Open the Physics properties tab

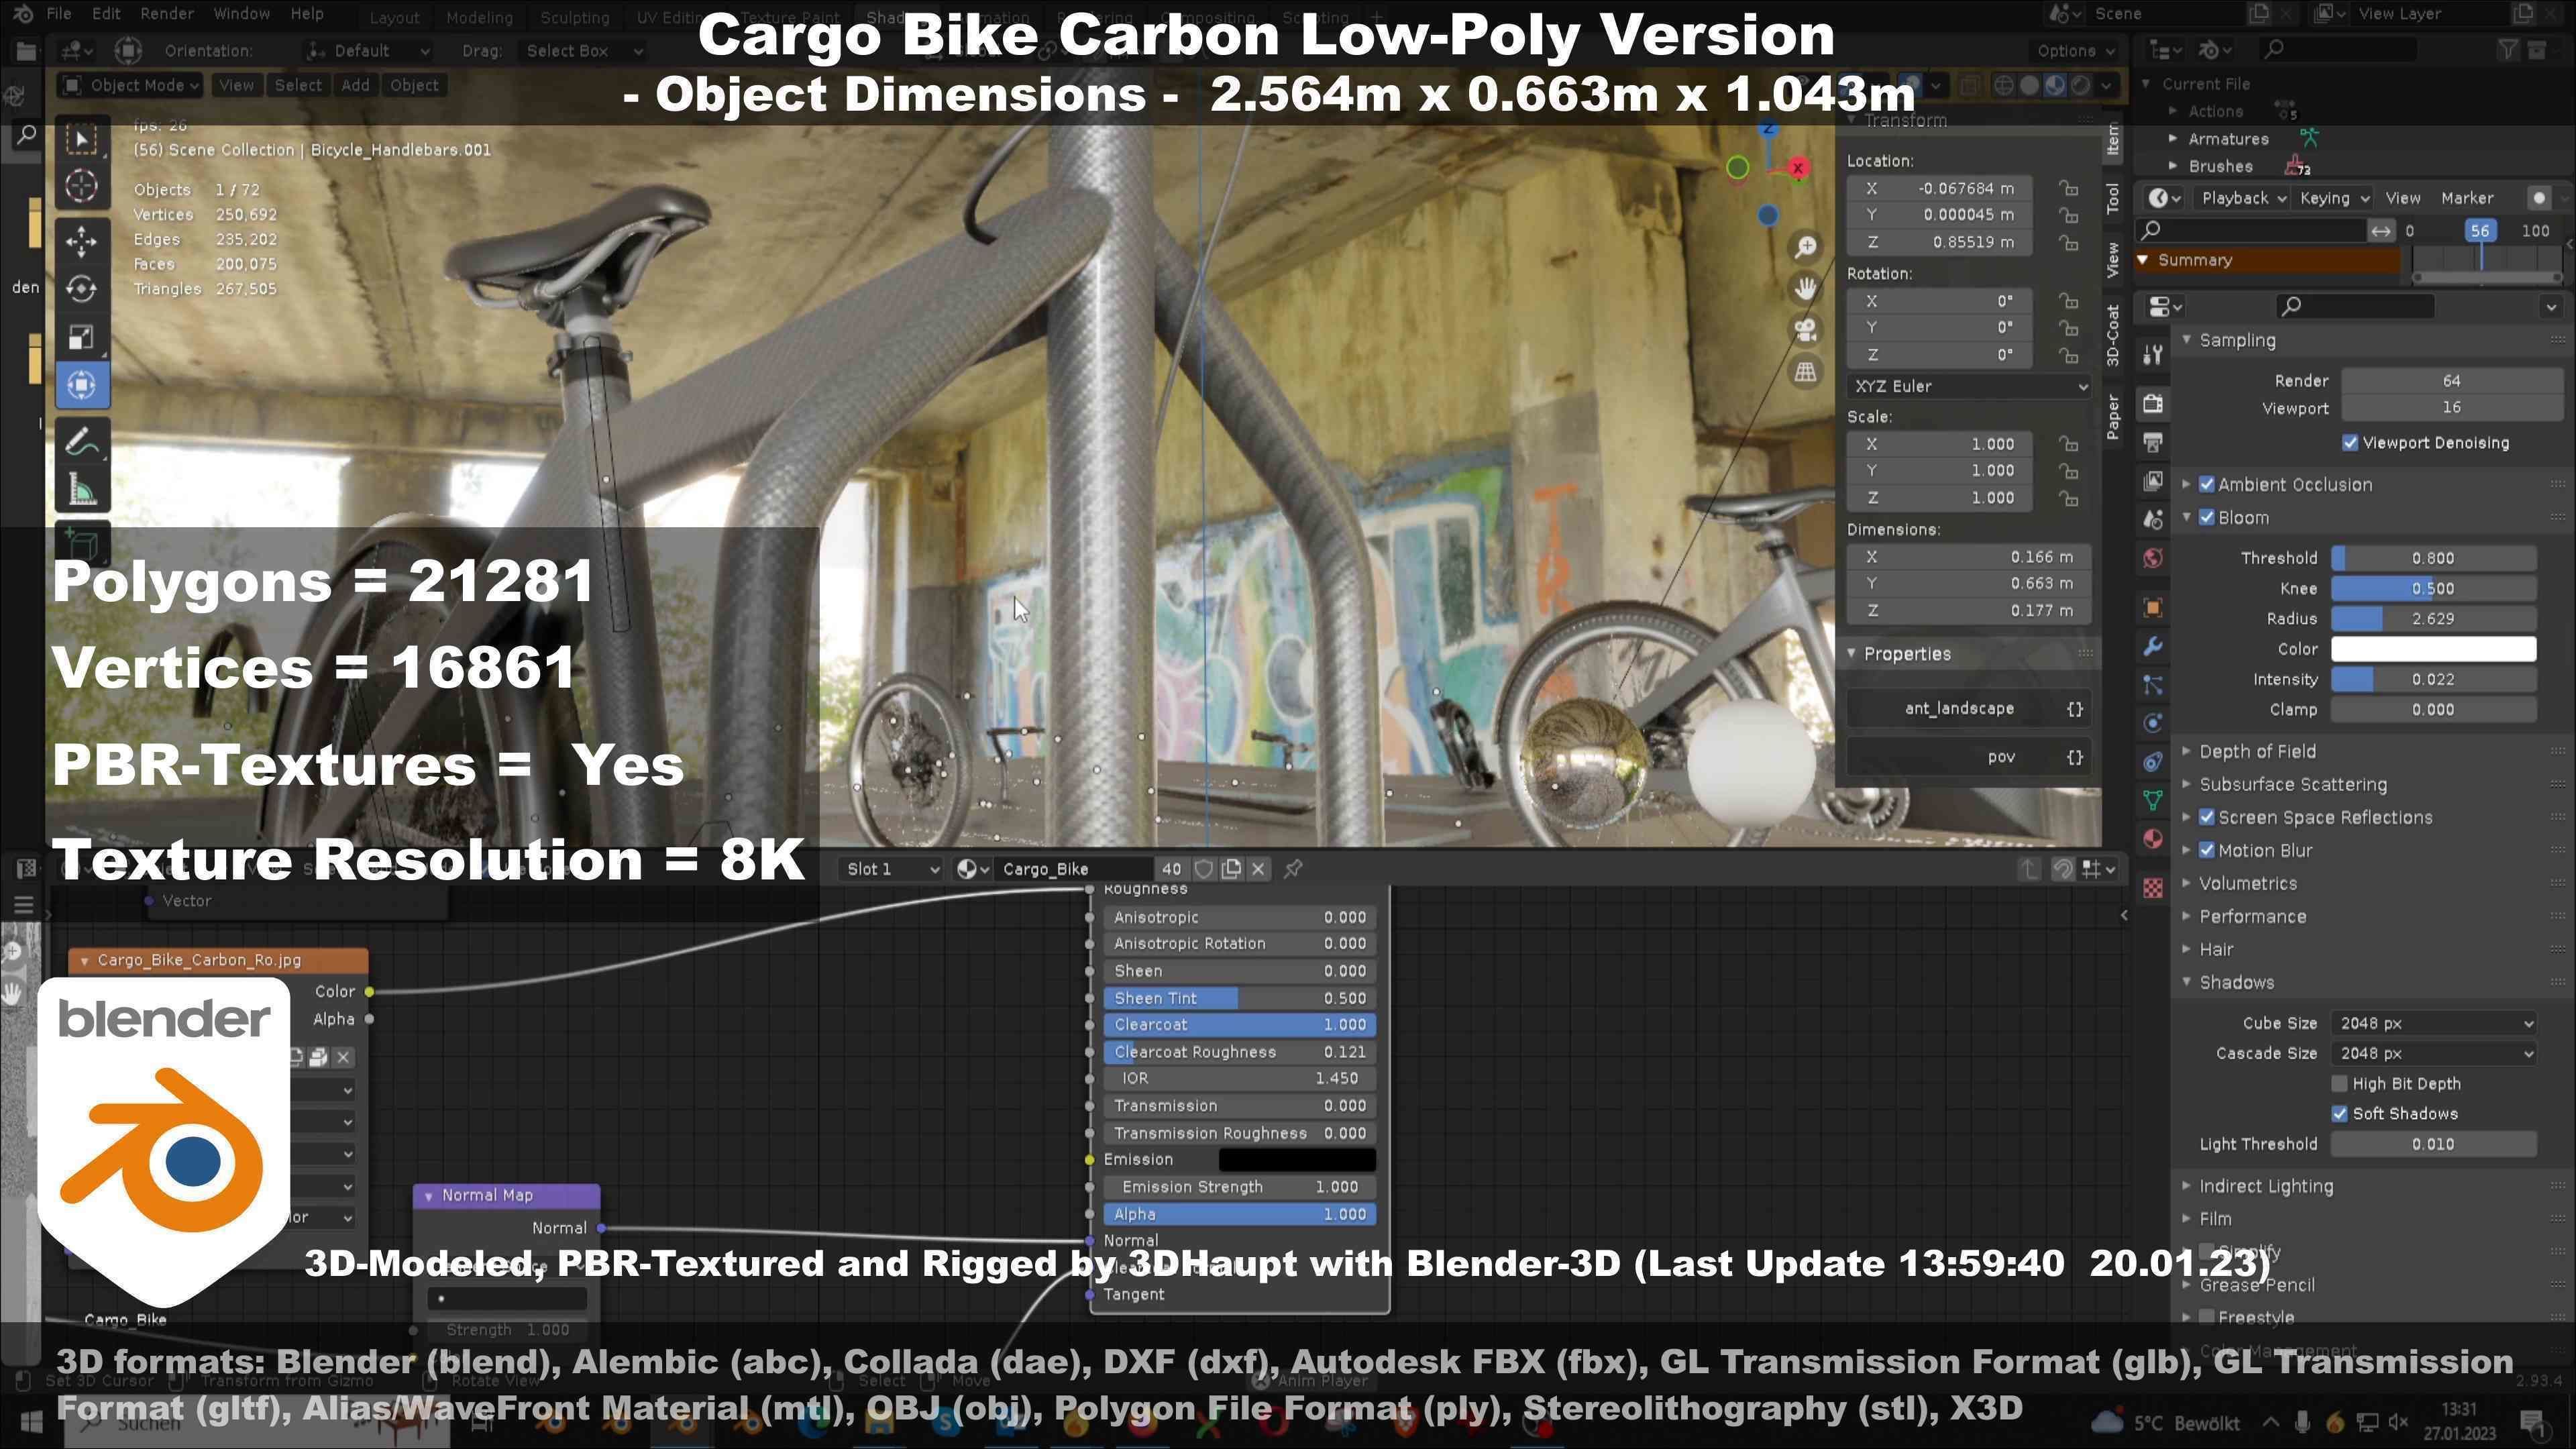[2153, 723]
